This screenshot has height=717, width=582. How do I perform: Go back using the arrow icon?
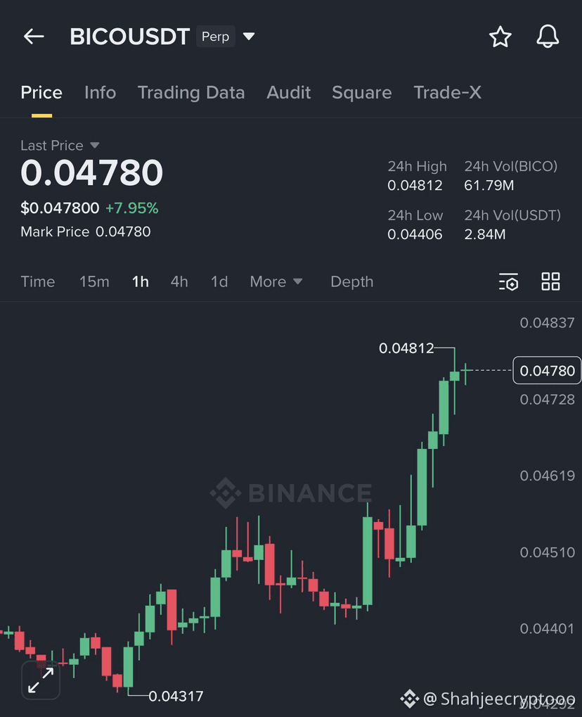pyautogui.click(x=34, y=36)
